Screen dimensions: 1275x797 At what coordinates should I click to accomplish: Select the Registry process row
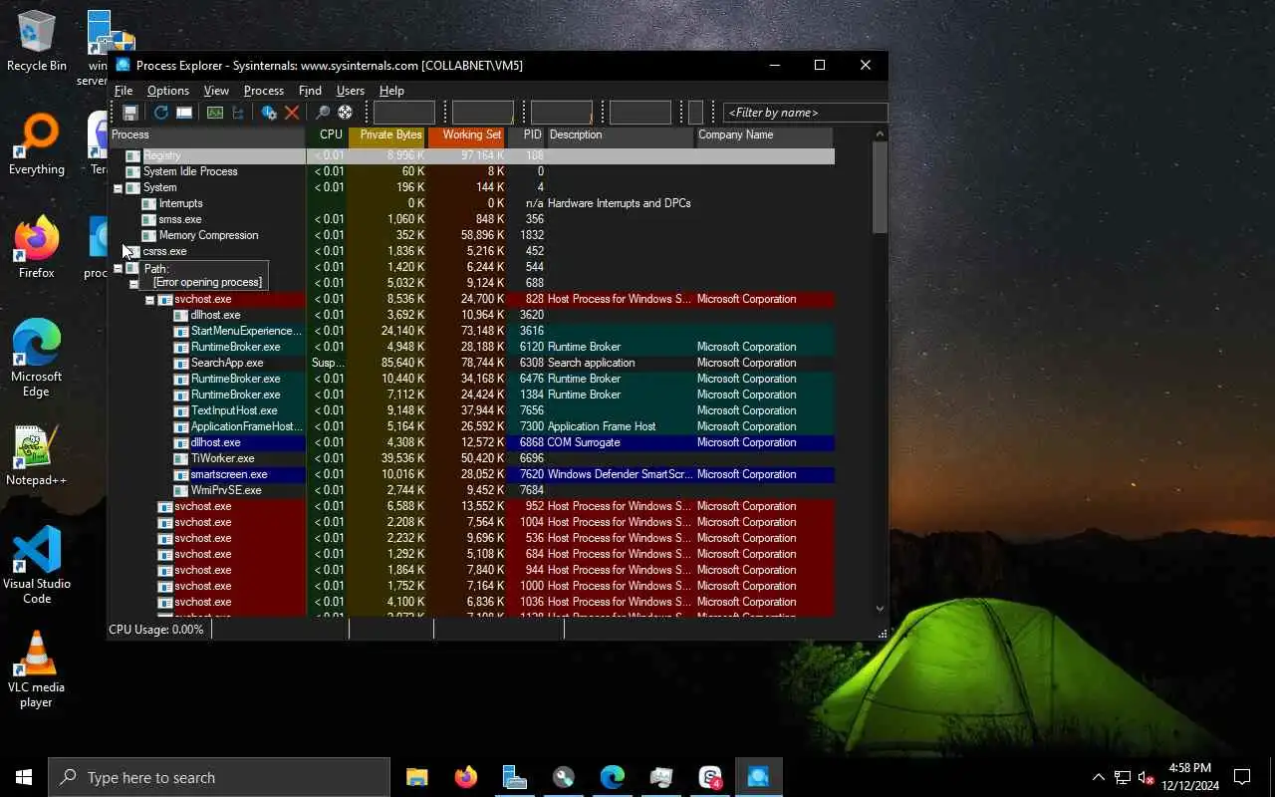471,155
